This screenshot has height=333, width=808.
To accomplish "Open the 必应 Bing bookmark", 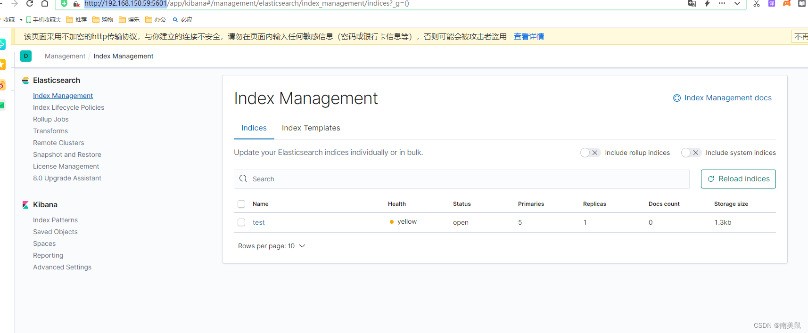I will tap(182, 20).
